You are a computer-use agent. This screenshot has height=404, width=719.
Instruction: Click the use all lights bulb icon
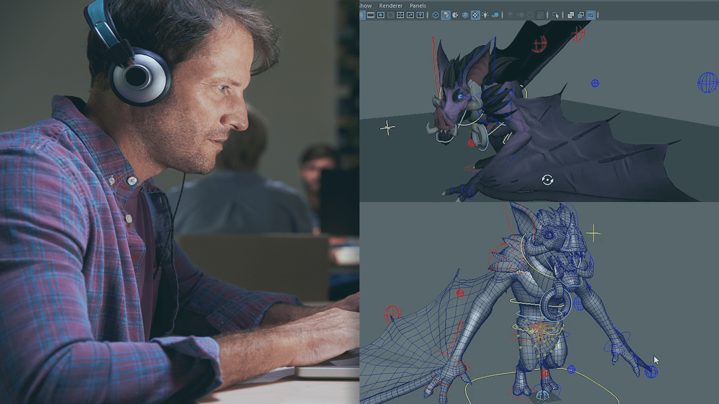(485, 15)
